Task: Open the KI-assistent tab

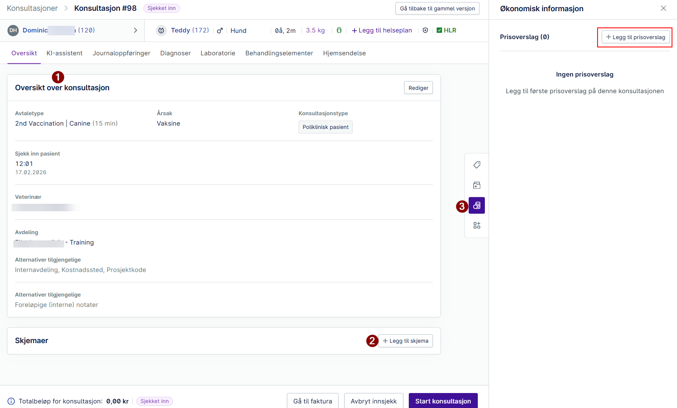Action: pyautogui.click(x=64, y=53)
